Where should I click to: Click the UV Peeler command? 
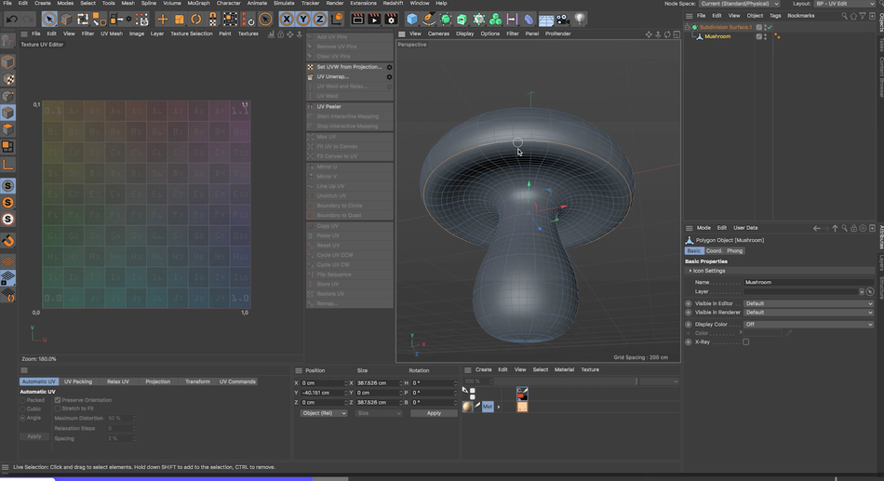click(329, 107)
